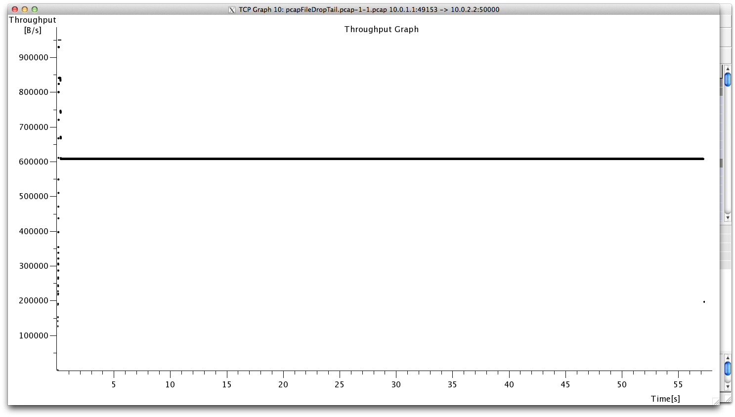Click the 400000 y-axis tick label
Image resolution: width=735 pixels, height=417 pixels.
[34, 231]
